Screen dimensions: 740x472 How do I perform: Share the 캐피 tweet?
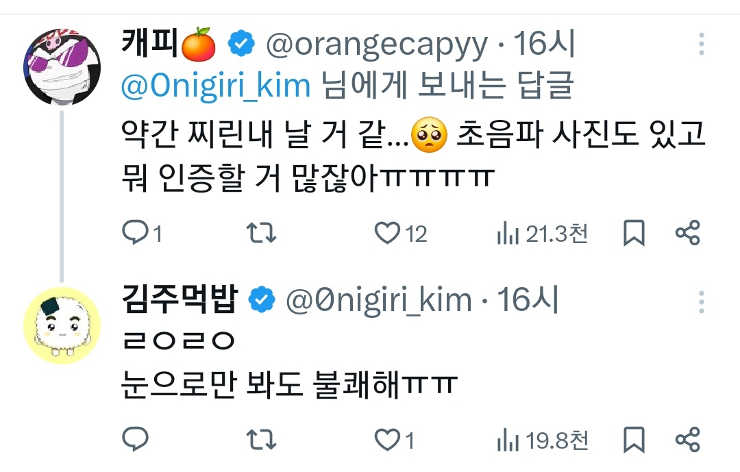(x=687, y=234)
